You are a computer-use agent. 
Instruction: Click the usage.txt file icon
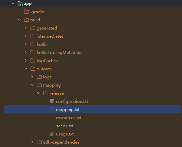52,134
